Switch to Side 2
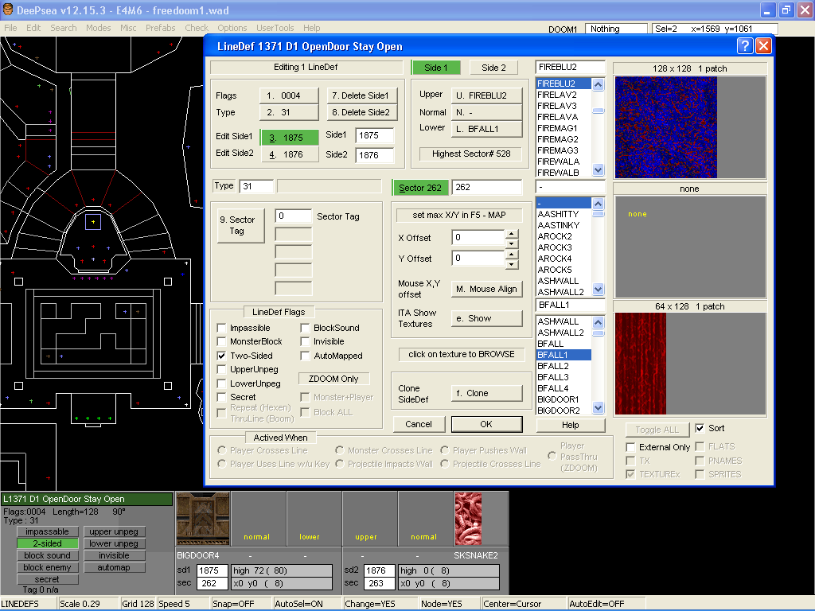Image resolution: width=815 pixels, height=611 pixels. (x=493, y=68)
